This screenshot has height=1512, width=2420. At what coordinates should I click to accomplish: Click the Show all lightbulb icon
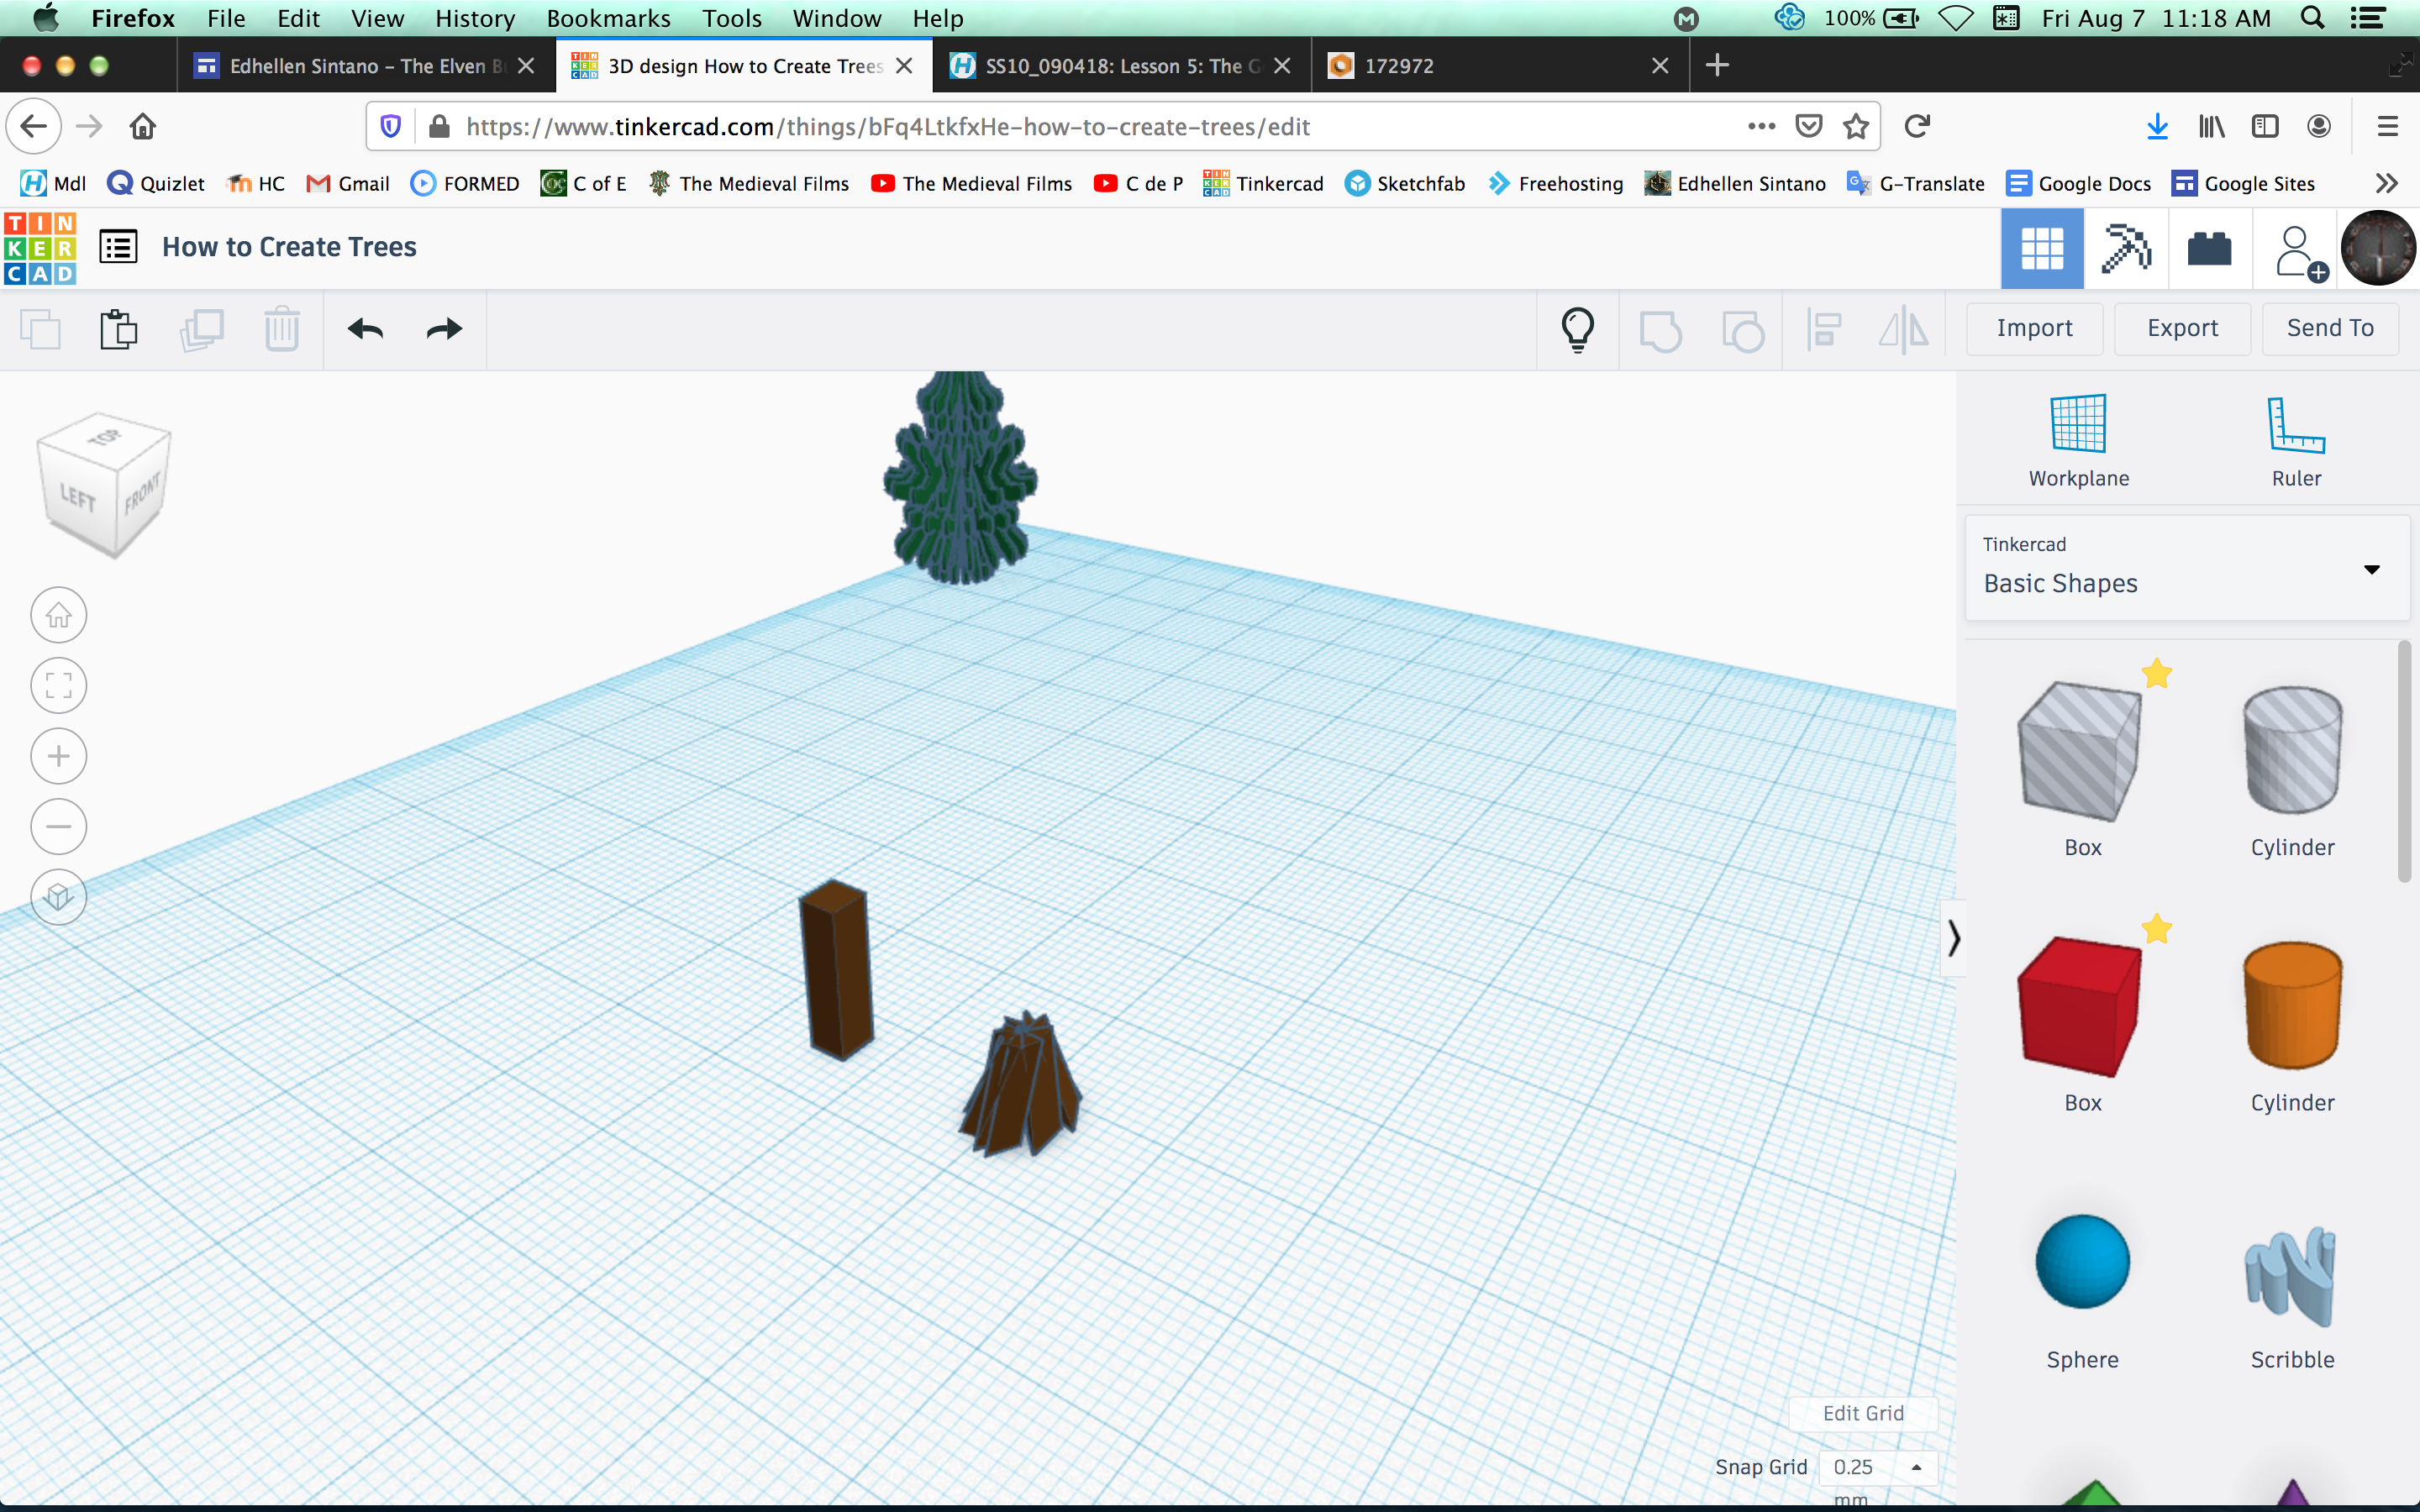pos(1578,329)
